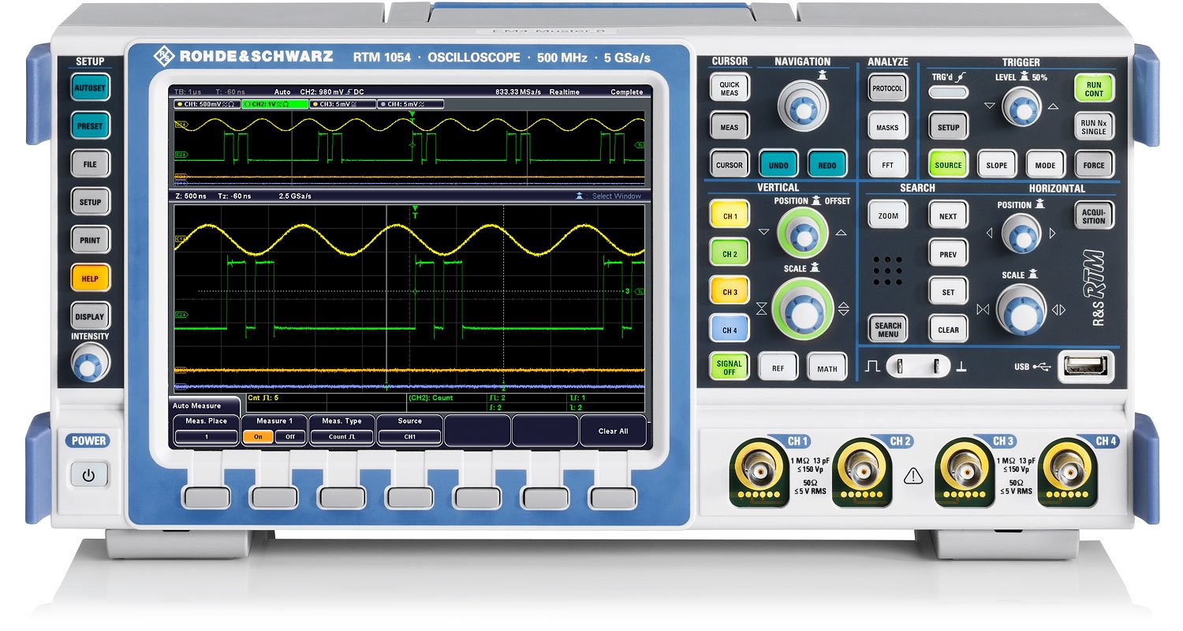Toggle the blue CH 4 channel key
Screen dimensions: 1183x631
[x=729, y=330]
